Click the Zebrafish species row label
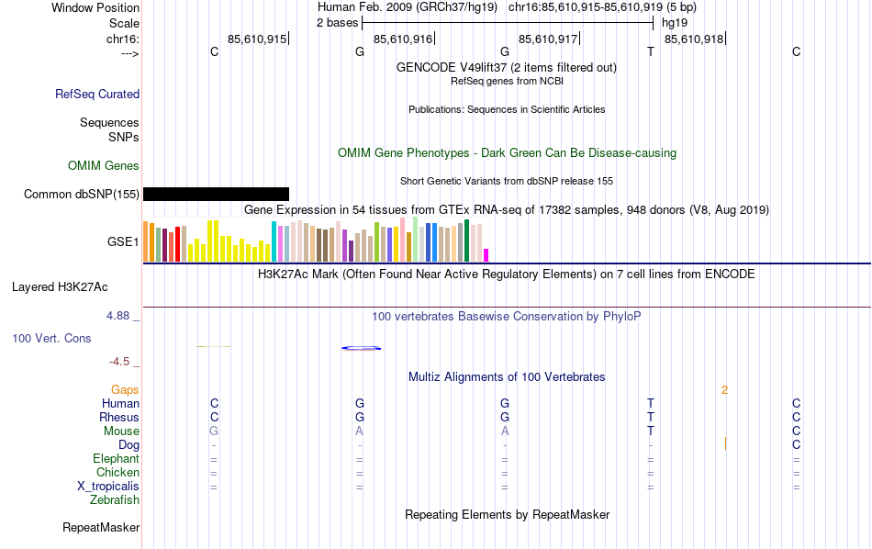Image resolution: width=872 pixels, height=549 pixels. (115, 500)
